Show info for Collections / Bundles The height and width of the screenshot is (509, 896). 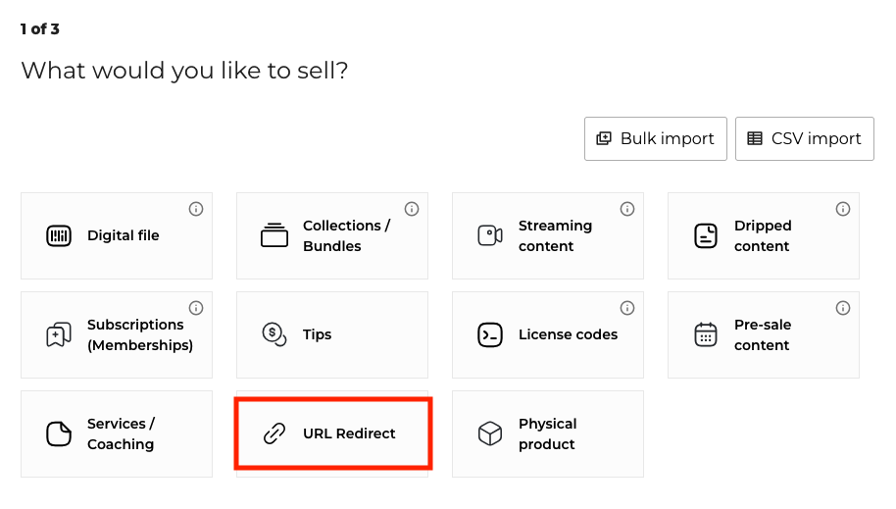(412, 209)
